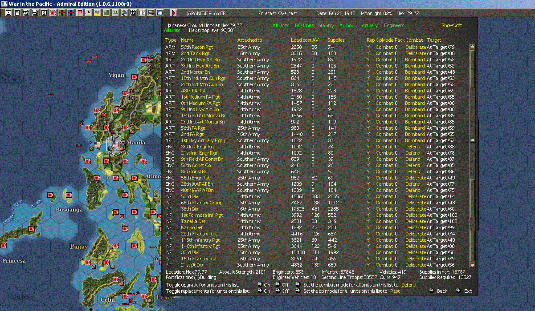Open the document list icon in the toolbar
The height and width of the screenshot is (311, 535).
click(17, 13)
